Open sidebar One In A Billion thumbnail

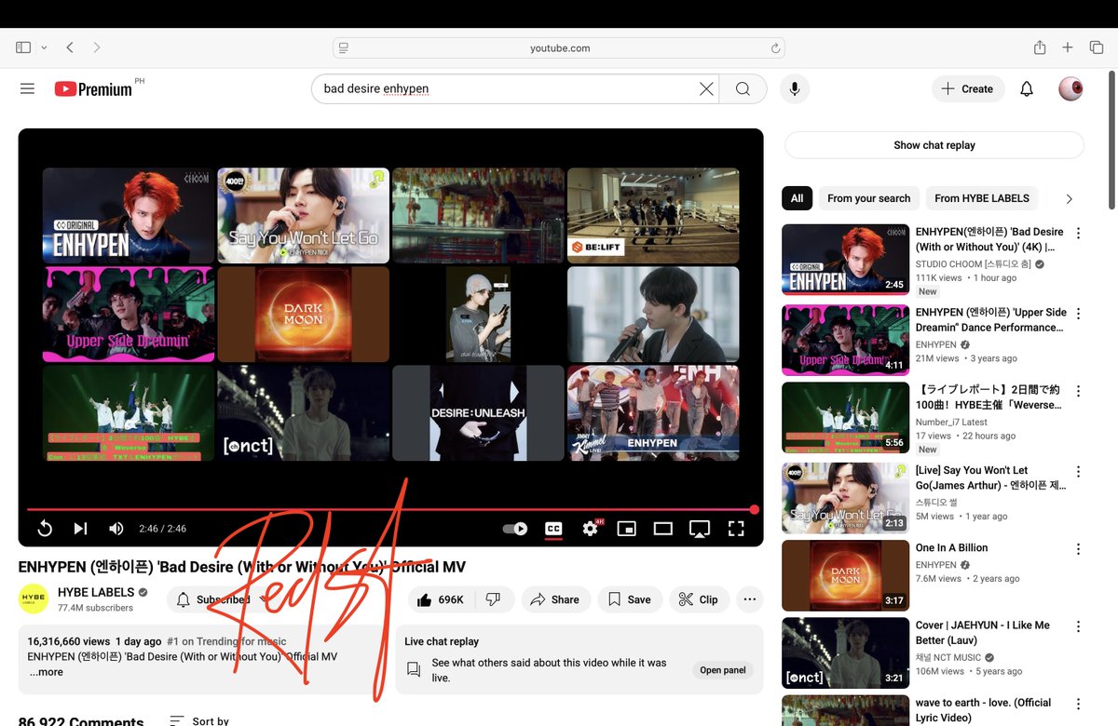845,575
